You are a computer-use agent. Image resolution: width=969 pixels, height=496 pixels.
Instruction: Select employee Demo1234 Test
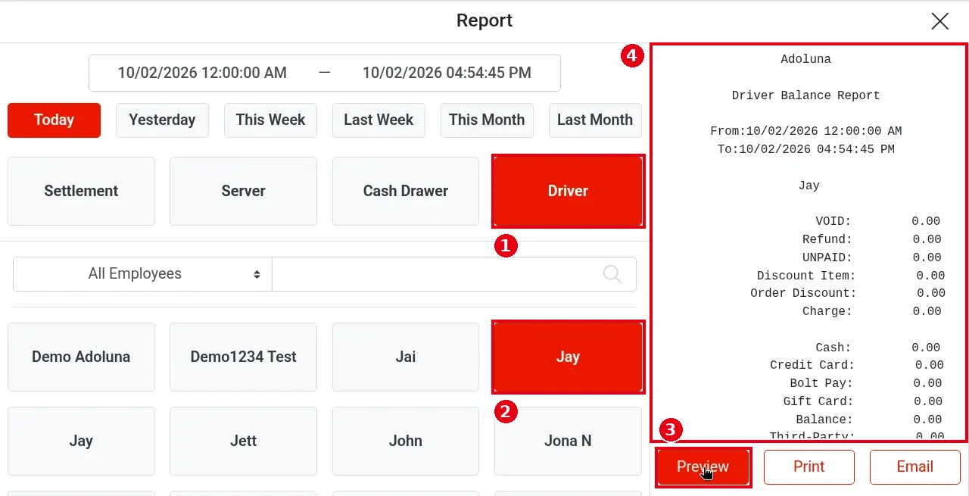click(x=243, y=357)
